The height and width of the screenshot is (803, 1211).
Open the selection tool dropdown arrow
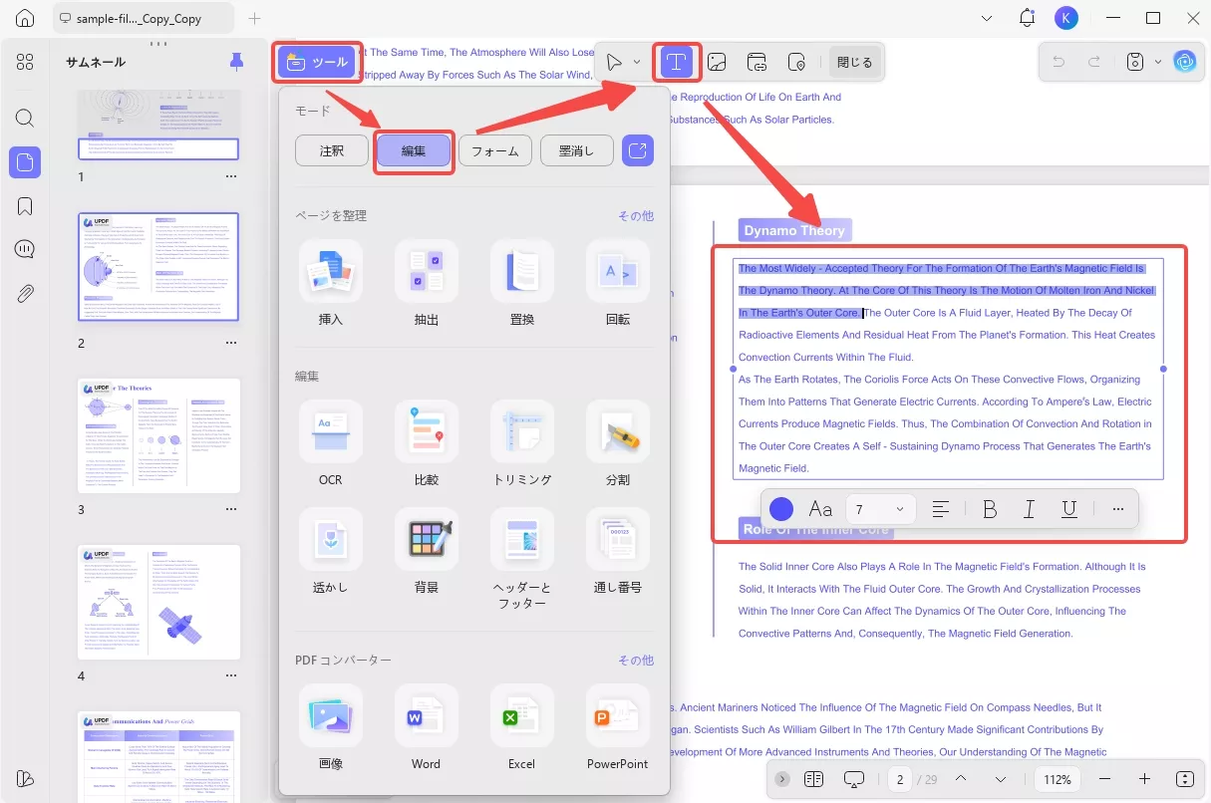(x=636, y=61)
